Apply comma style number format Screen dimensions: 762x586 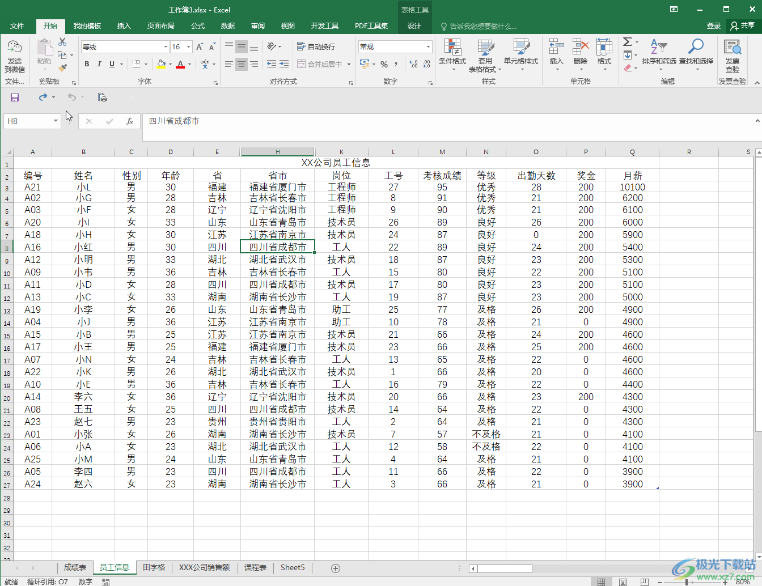tap(396, 64)
